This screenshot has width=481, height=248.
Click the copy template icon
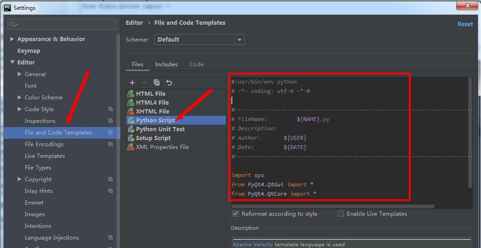tap(157, 83)
